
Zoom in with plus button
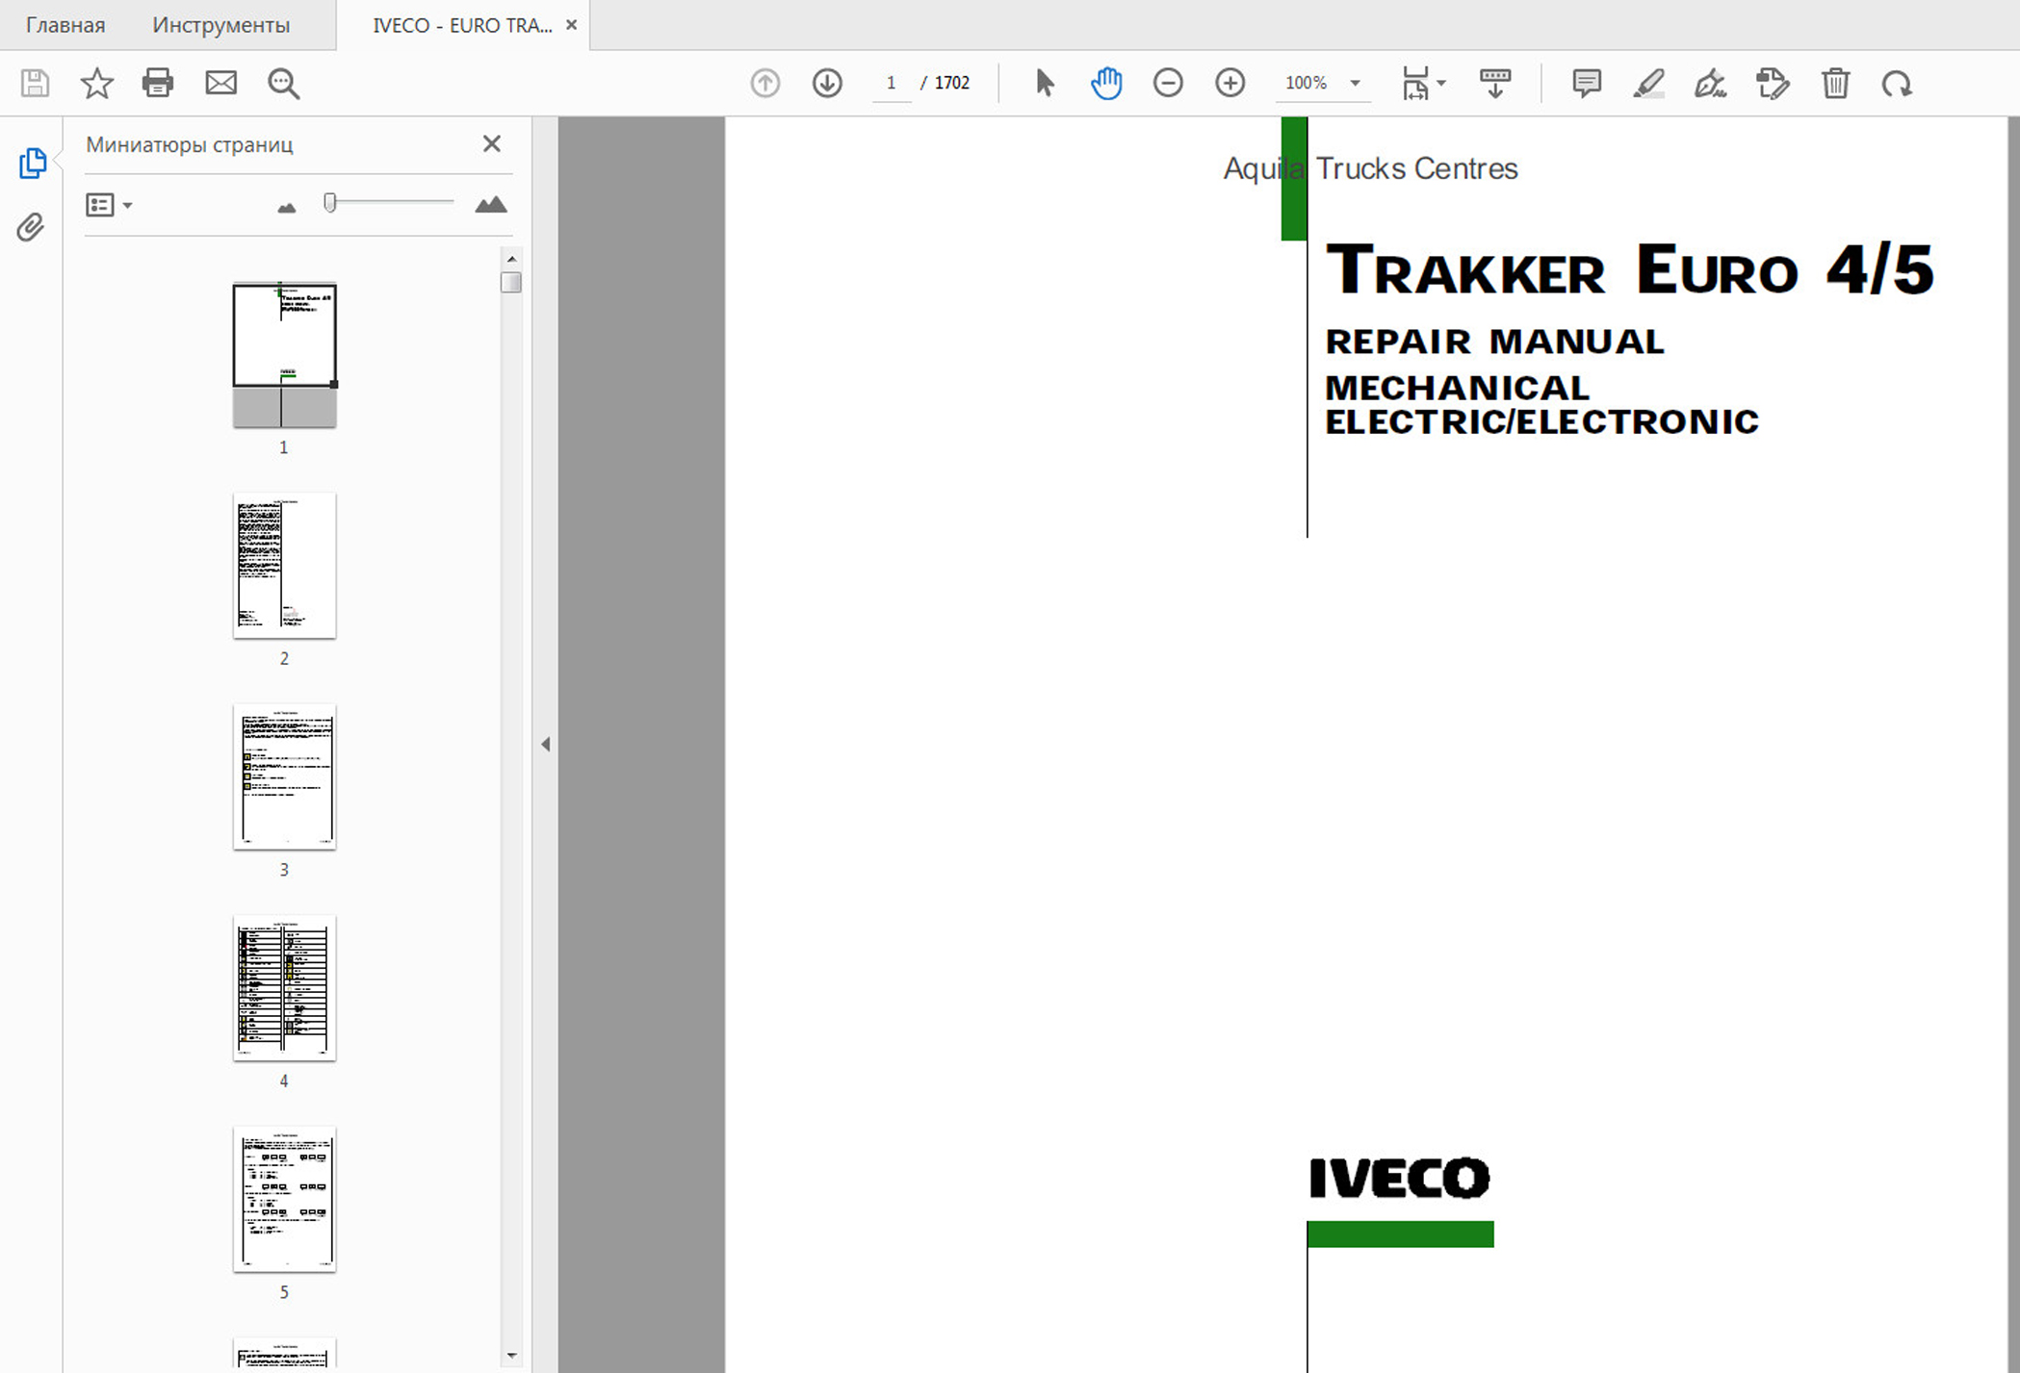(1230, 84)
